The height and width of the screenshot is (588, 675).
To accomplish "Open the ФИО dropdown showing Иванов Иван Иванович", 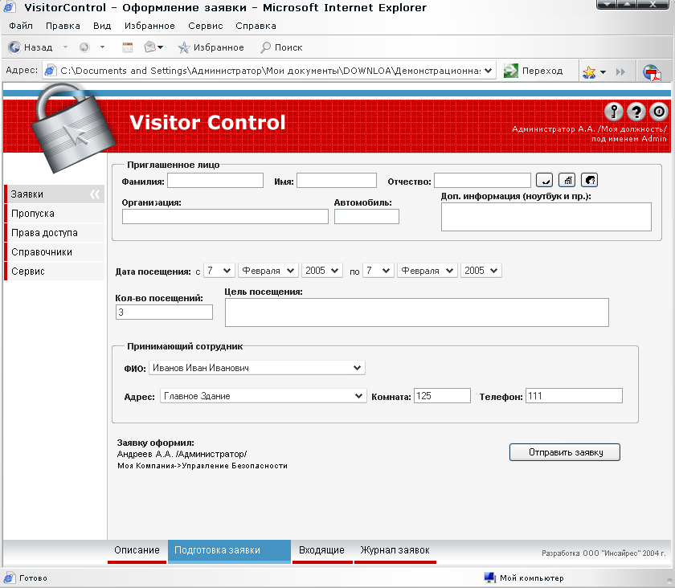I will 257,368.
